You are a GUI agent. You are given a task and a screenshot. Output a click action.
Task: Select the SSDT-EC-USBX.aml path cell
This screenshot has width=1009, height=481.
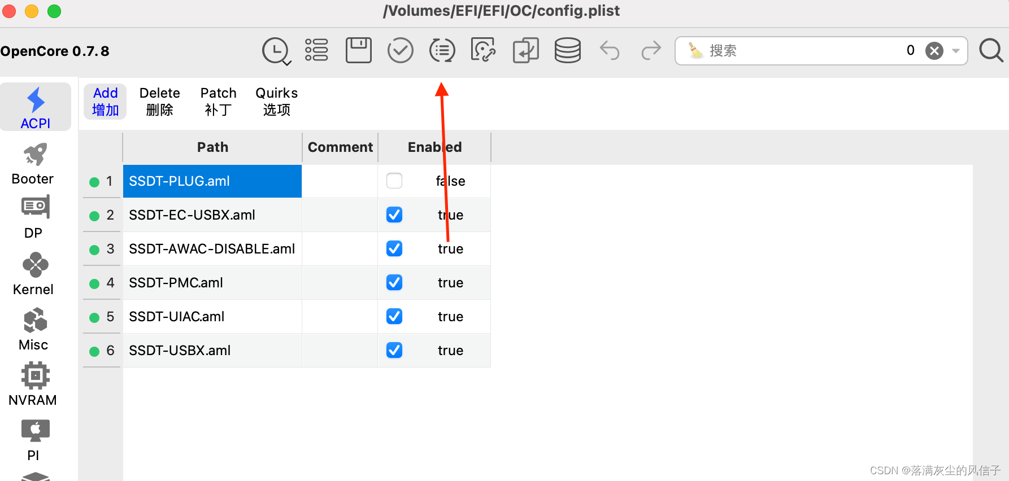[x=212, y=215]
